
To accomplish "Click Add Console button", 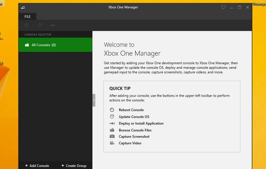I will tap(37, 165).
